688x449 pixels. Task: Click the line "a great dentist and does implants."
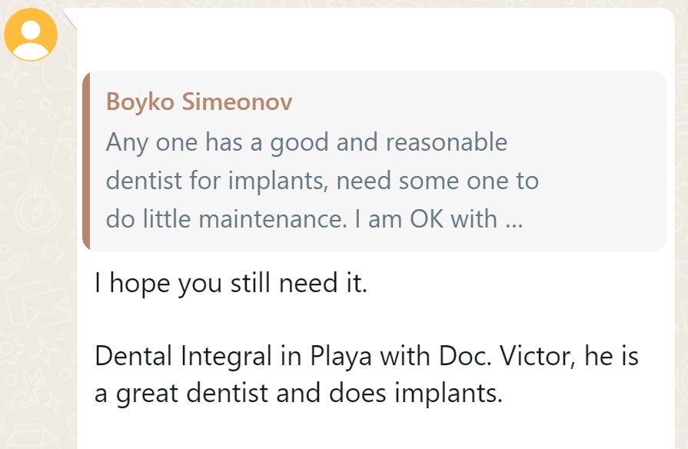298,393
